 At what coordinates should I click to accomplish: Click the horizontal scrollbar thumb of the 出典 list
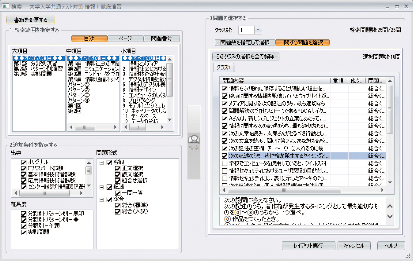point(44,193)
